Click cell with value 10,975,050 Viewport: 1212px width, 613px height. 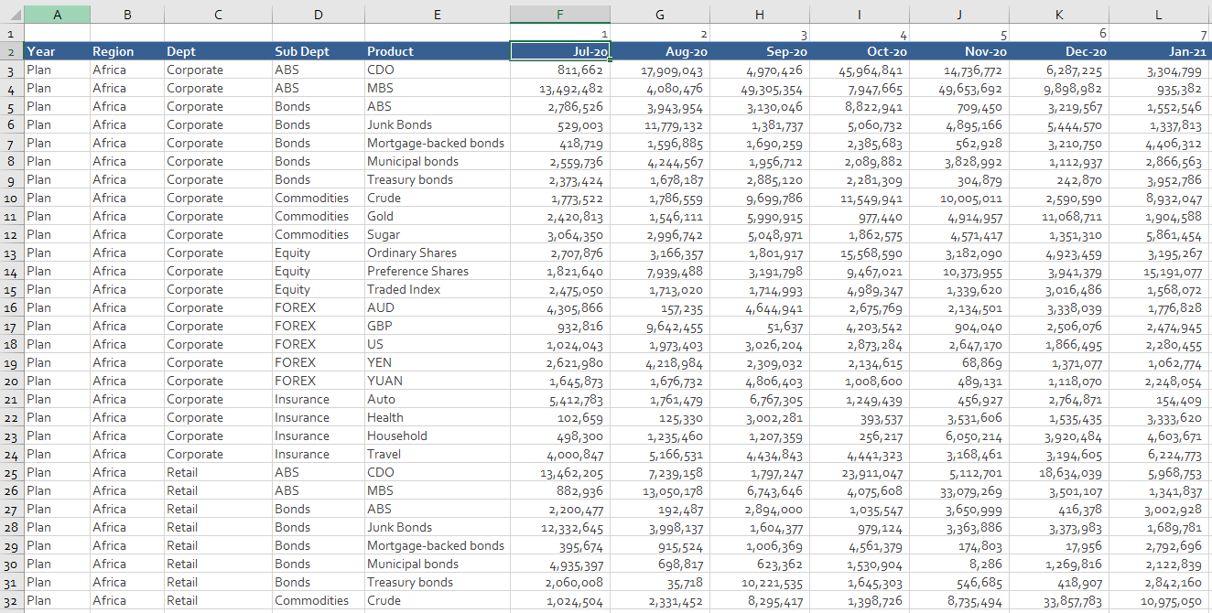(1159, 600)
